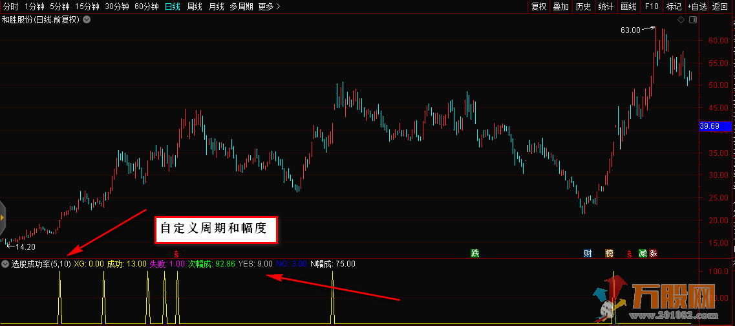The height and width of the screenshot is (326, 735).
Task: Open F10 company info
Action: (x=652, y=6)
